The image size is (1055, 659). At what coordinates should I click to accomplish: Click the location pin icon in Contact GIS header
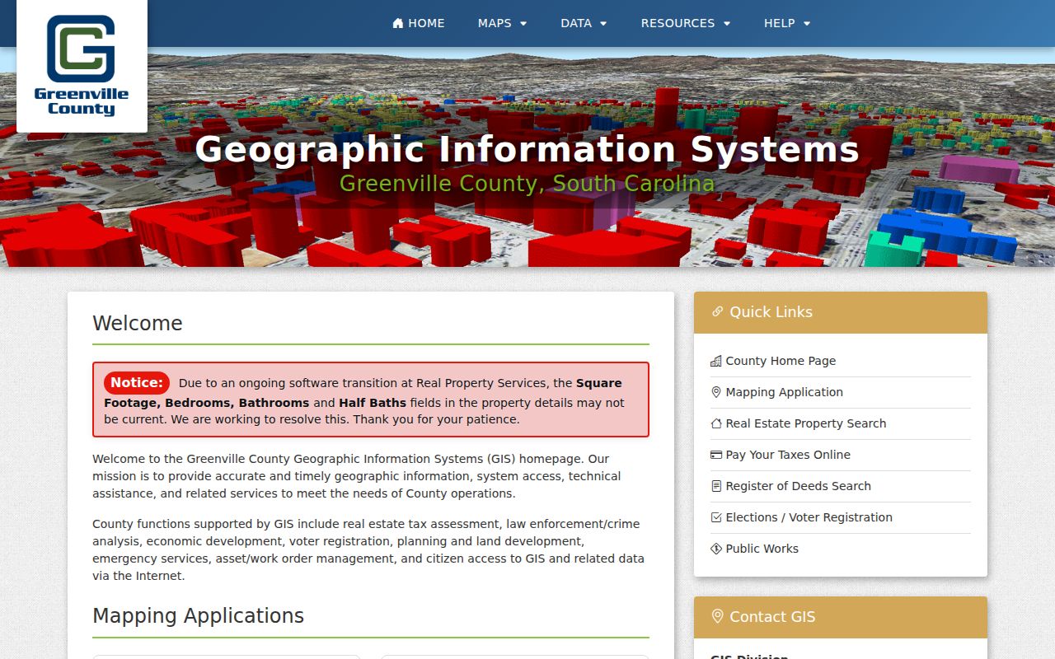pos(717,616)
